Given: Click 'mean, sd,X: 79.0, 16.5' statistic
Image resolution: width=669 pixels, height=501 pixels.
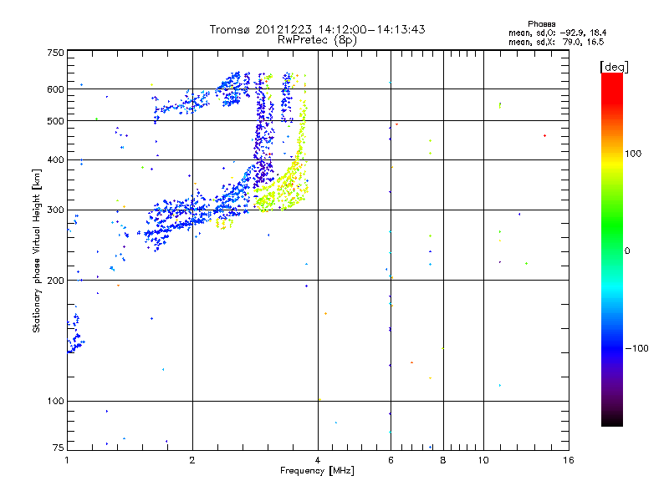Looking at the screenshot, I should point(556,42).
